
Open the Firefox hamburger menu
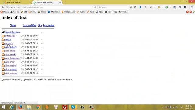click(192, 7)
